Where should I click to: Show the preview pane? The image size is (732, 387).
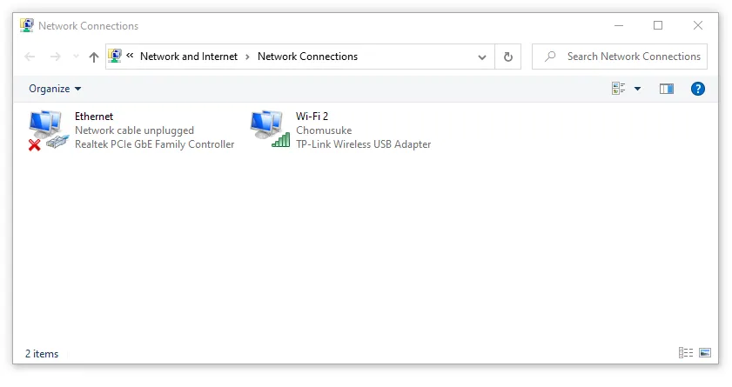tap(666, 89)
